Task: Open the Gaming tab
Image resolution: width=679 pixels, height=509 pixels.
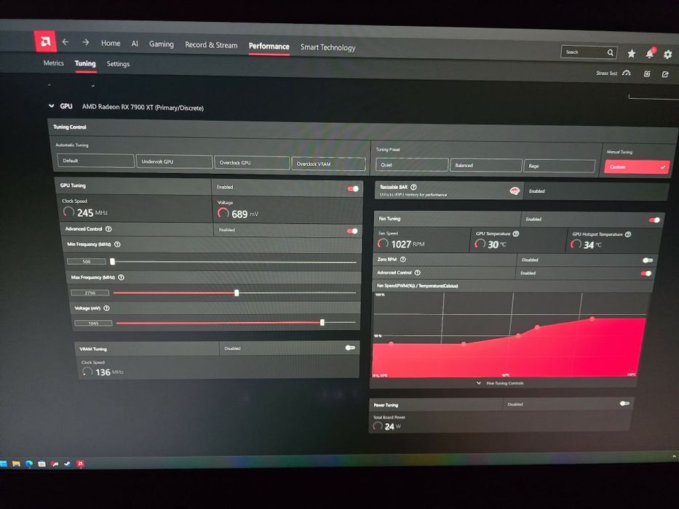Action: (162, 44)
